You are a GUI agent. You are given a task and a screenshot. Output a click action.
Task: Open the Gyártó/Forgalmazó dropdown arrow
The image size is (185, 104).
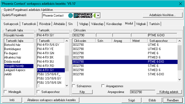click(98, 16)
